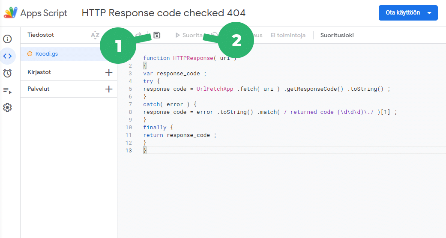This screenshot has height=238, width=446.
Task: Click the Palvelut section label
Action: (x=39, y=89)
